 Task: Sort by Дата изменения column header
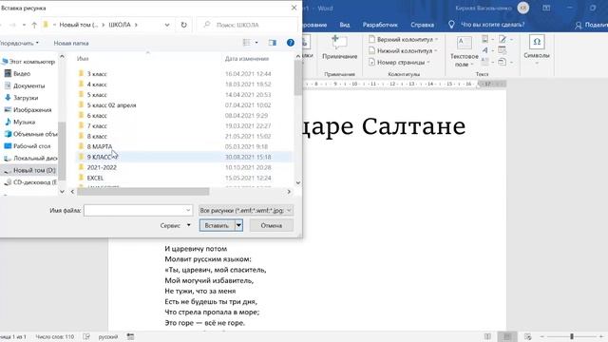(247, 59)
